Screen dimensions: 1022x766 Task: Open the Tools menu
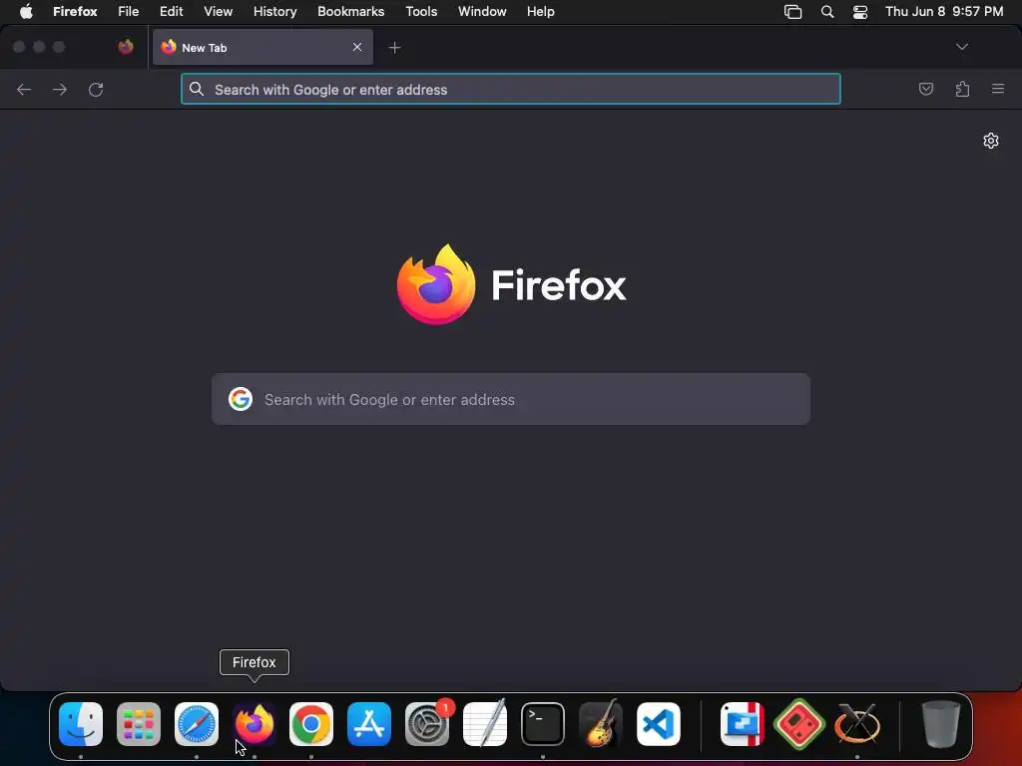pos(422,11)
